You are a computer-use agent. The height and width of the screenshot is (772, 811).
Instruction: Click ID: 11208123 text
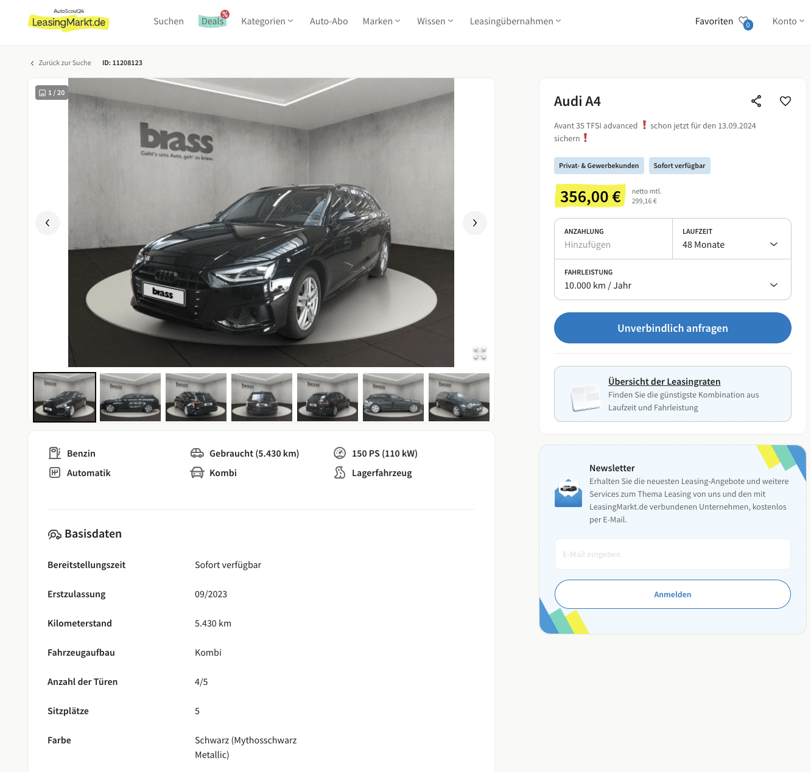point(122,63)
